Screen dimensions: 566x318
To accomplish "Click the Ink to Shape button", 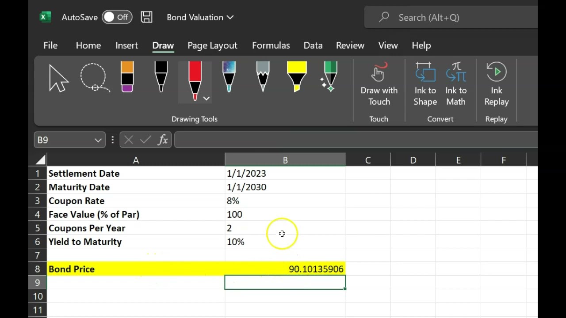I will [425, 84].
